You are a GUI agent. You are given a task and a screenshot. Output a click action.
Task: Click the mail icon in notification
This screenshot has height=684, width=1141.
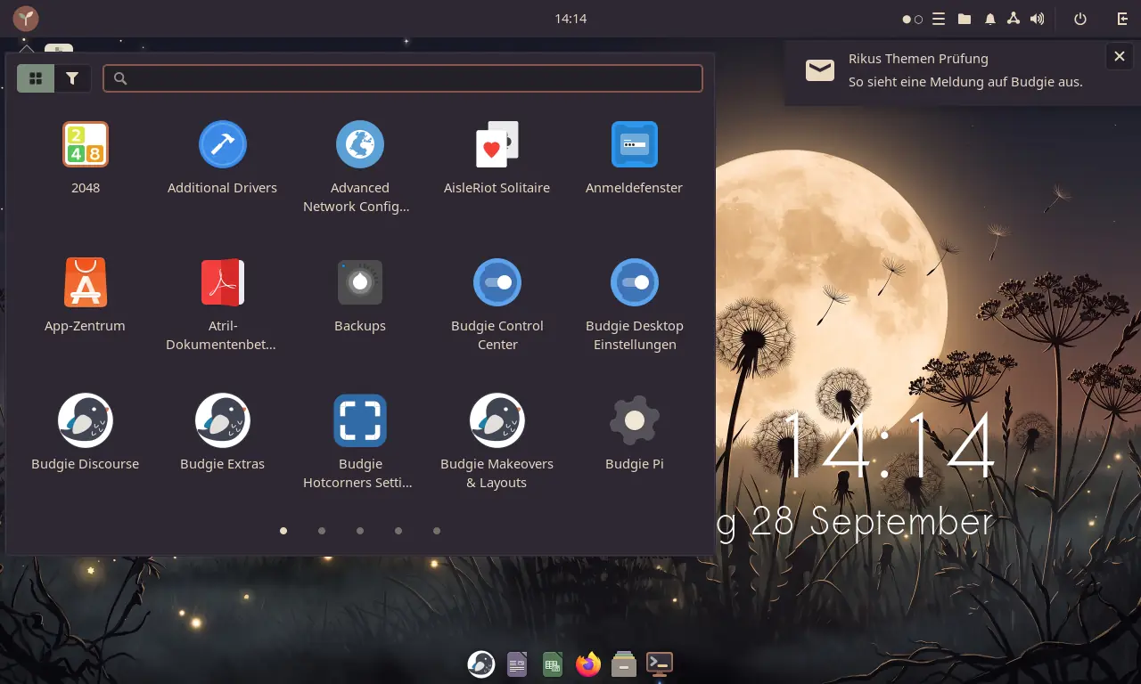point(819,70)
